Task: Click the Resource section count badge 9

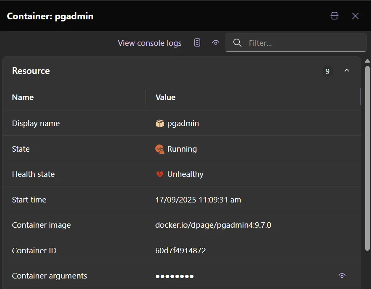Action: 327,71
